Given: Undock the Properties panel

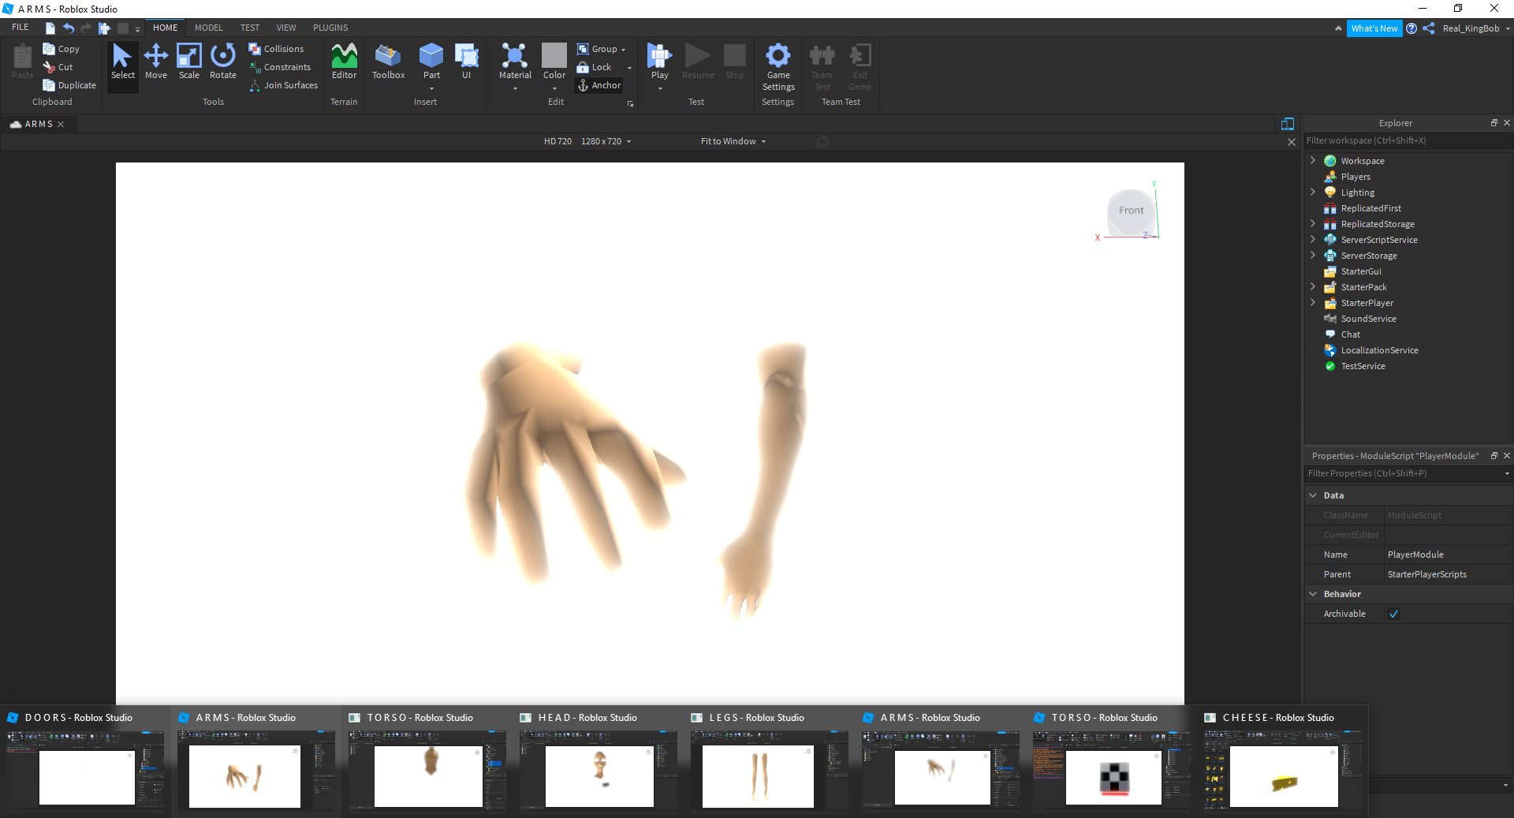Looking at the screenshot, I should click(1493, 456).
